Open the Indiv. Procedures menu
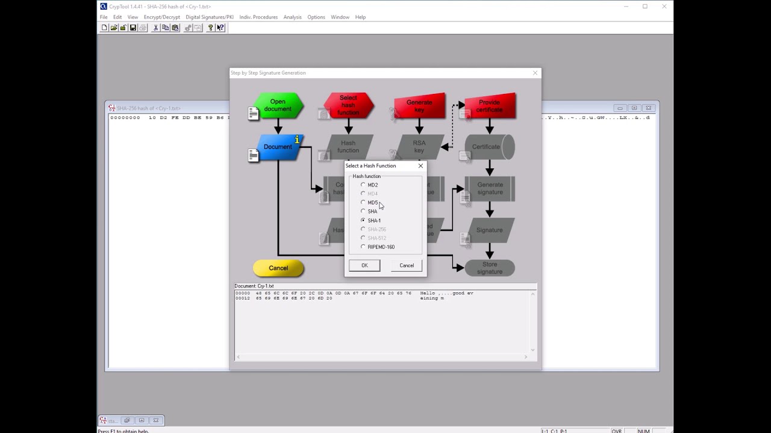The image size is (771, 433). [x=258, y=17]
